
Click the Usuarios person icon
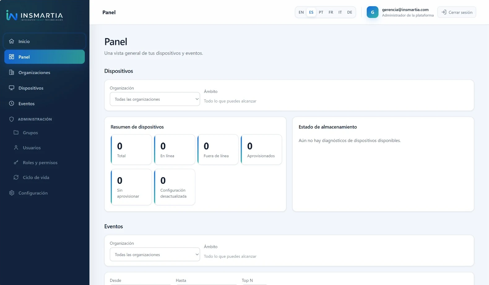point(16,147)
